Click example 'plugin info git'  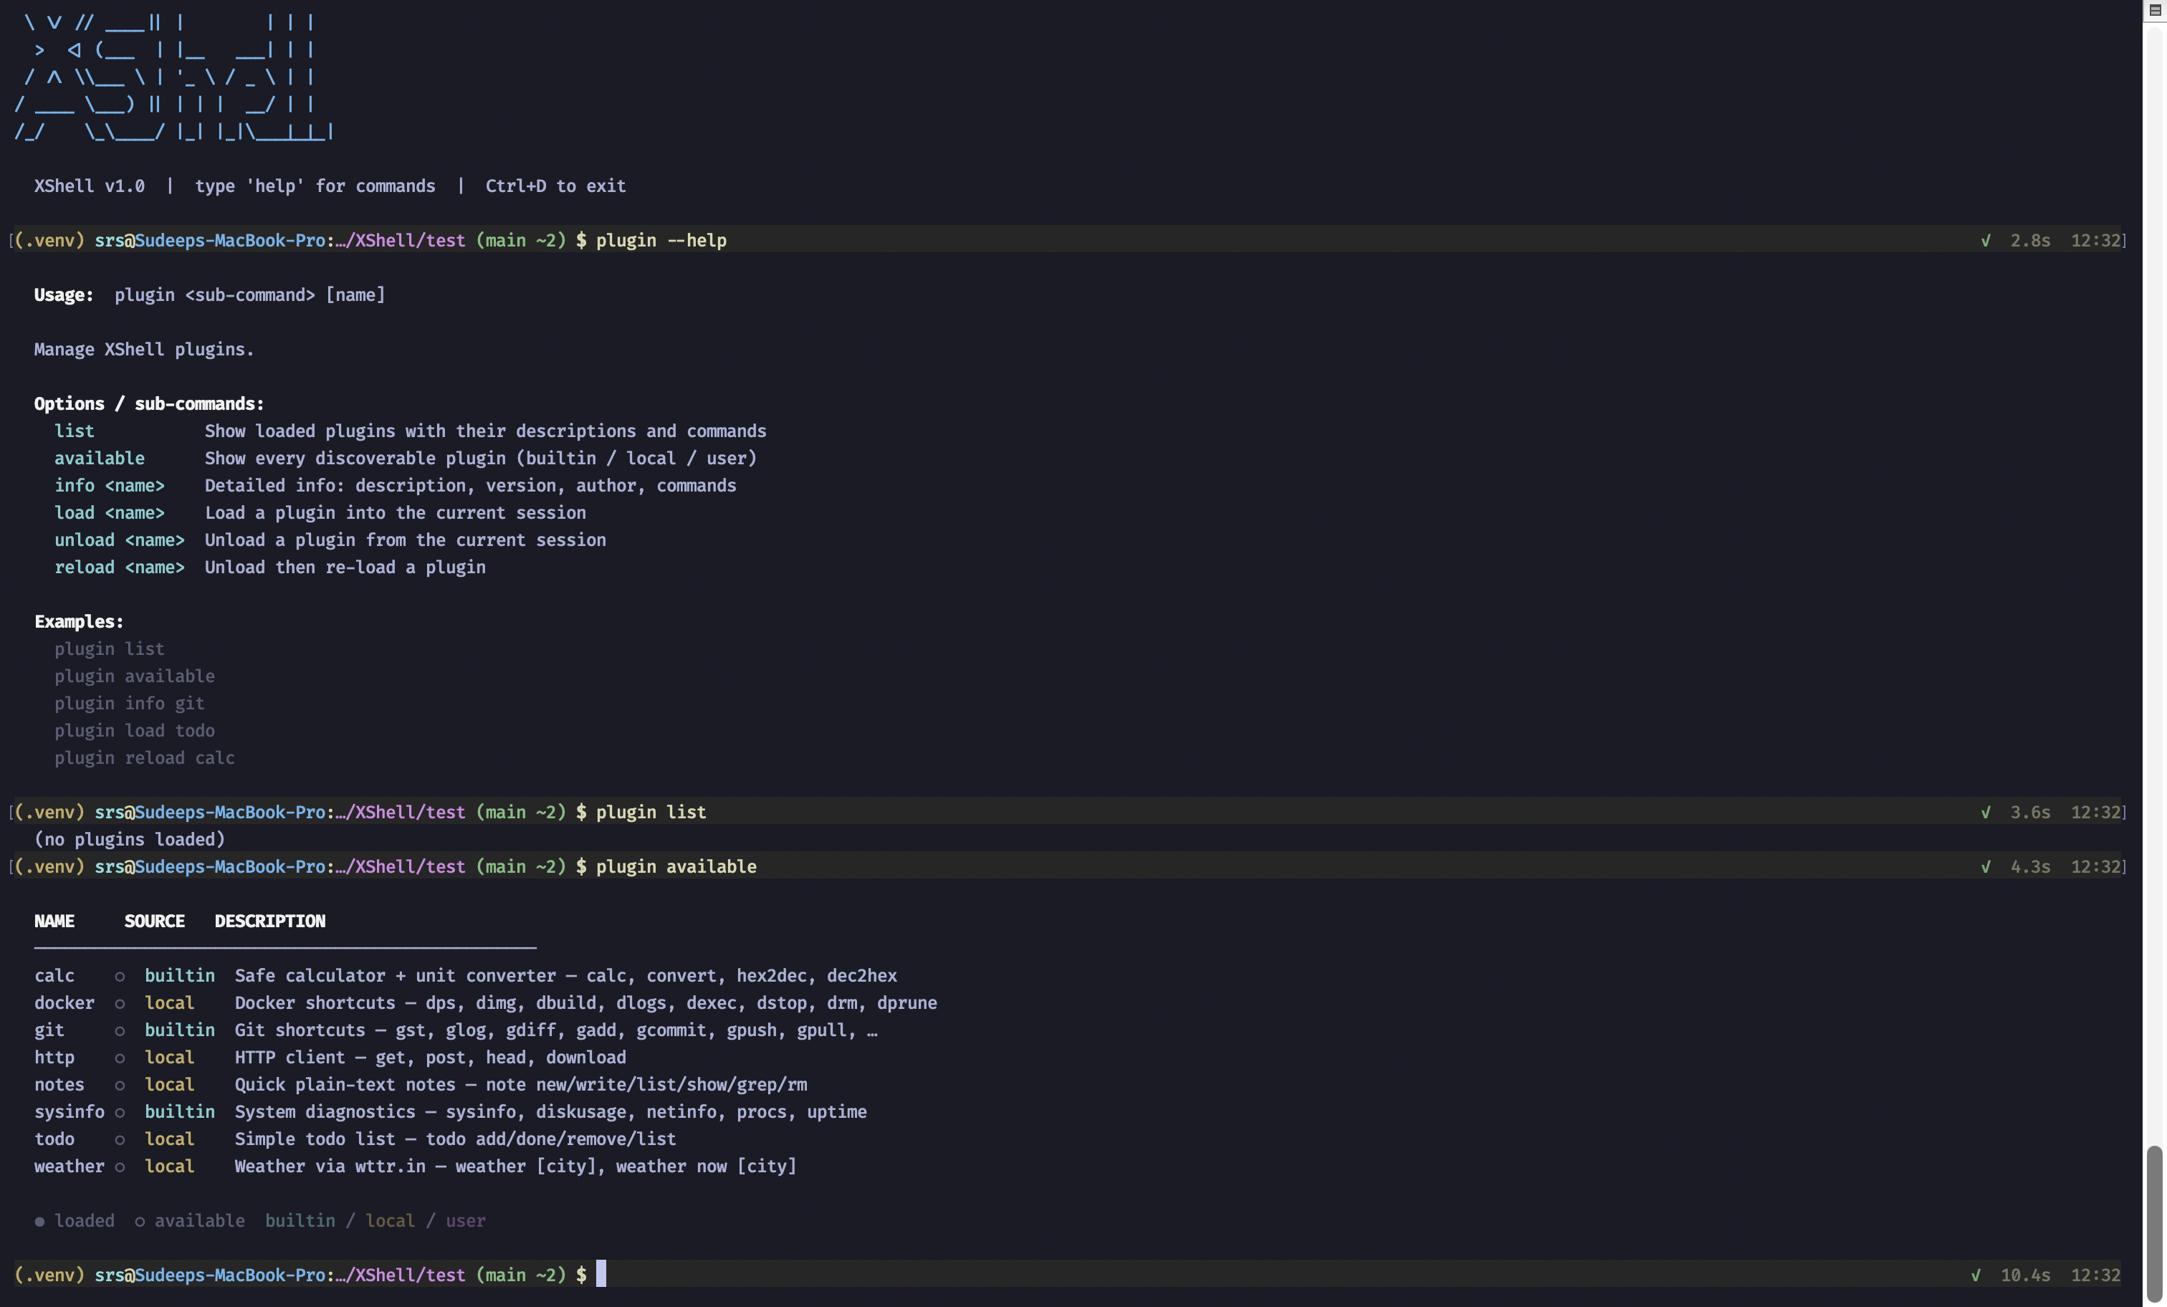coord(129,704)
